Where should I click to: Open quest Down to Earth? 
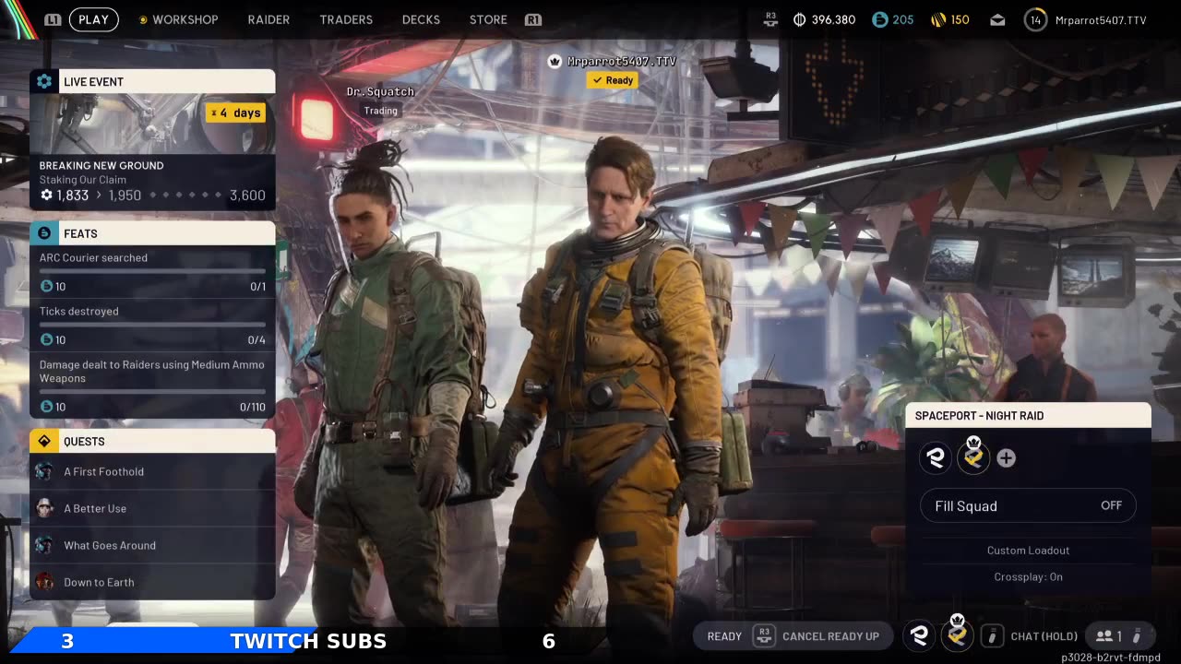[x=152, y=582]
